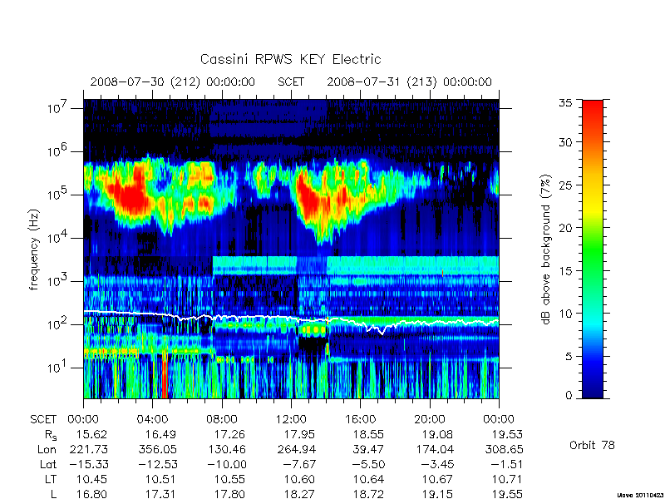Click the red emission burst near 13:00

(308, 200)
